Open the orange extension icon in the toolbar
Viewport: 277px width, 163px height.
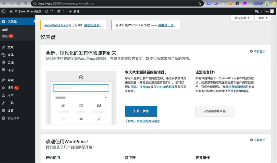click(x=230, y=4)
